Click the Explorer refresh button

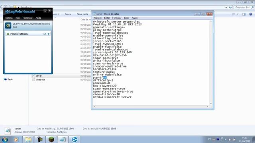tap(230, 7)
